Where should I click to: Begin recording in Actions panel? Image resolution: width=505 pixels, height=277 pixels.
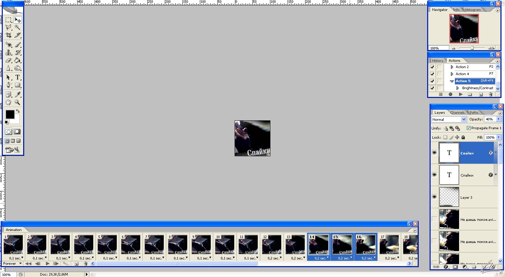[x=450, y=94]
